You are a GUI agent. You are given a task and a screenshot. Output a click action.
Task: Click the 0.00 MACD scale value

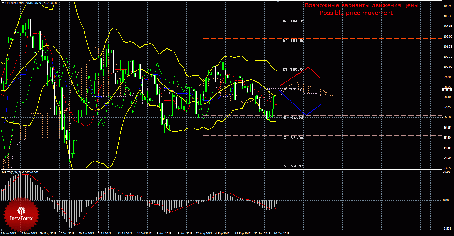tap(446, 200)
